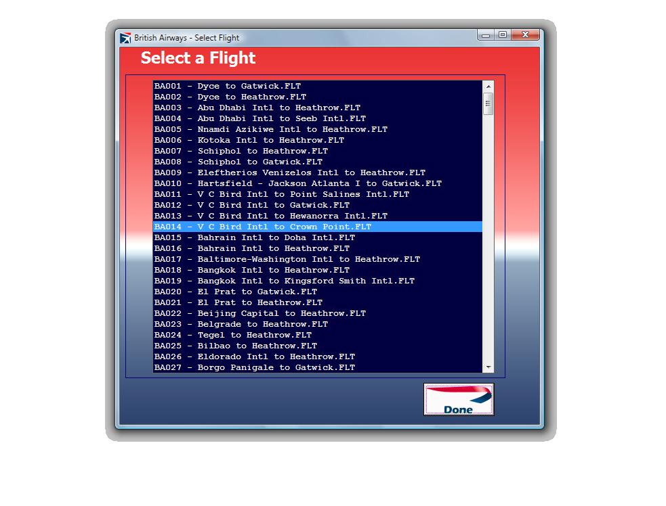Select BA008 Schiphol to Gatwick
666x506 pixels.
tap(318, 162)
